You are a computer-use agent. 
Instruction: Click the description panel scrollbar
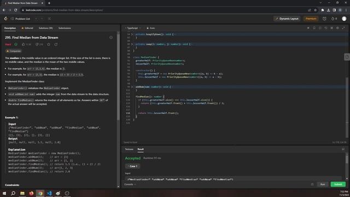[118, 77]
